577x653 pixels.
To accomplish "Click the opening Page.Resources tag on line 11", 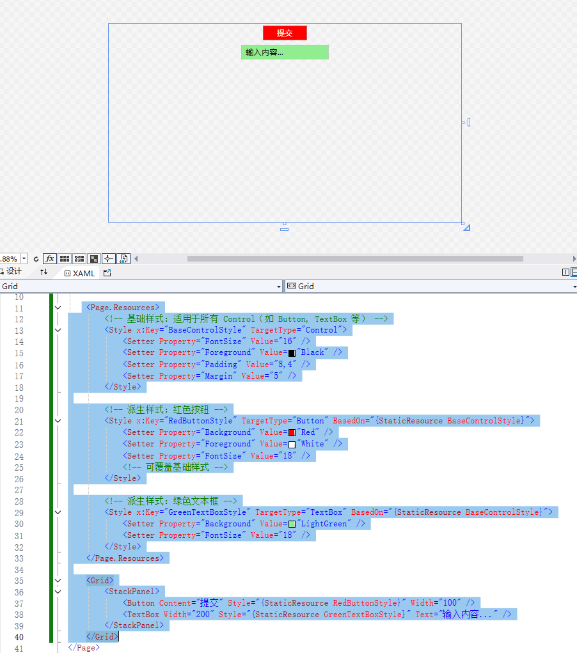I will pyautogui.click(x=123, y=308).
